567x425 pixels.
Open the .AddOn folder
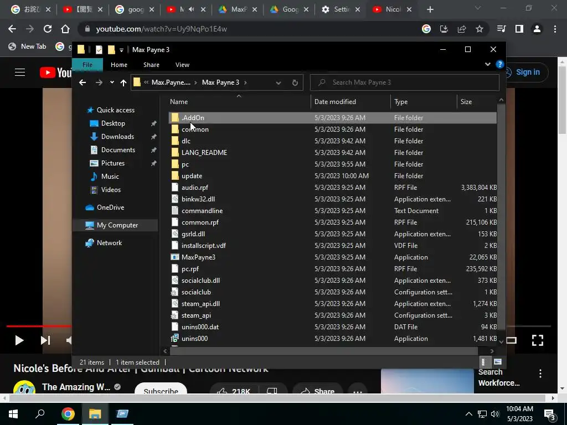(x=332, y=118)
